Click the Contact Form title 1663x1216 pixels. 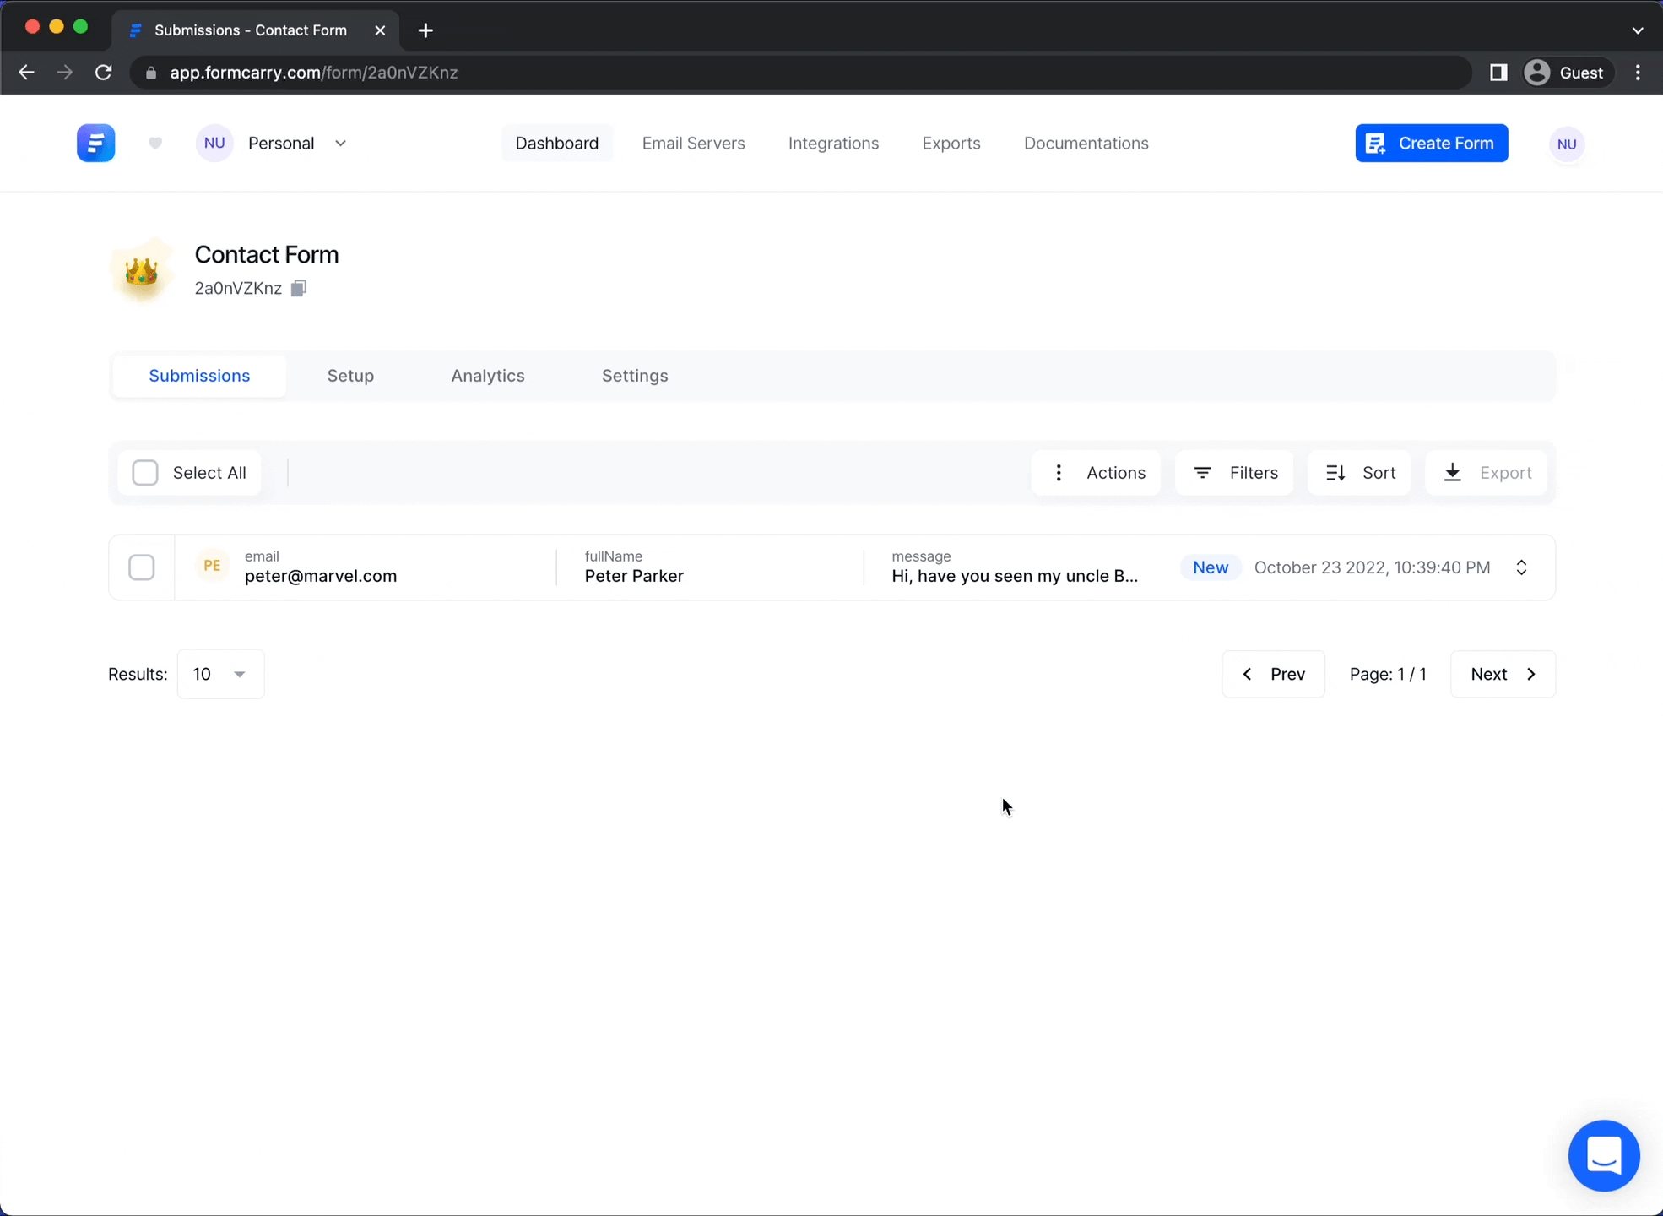tap(267, 255)
